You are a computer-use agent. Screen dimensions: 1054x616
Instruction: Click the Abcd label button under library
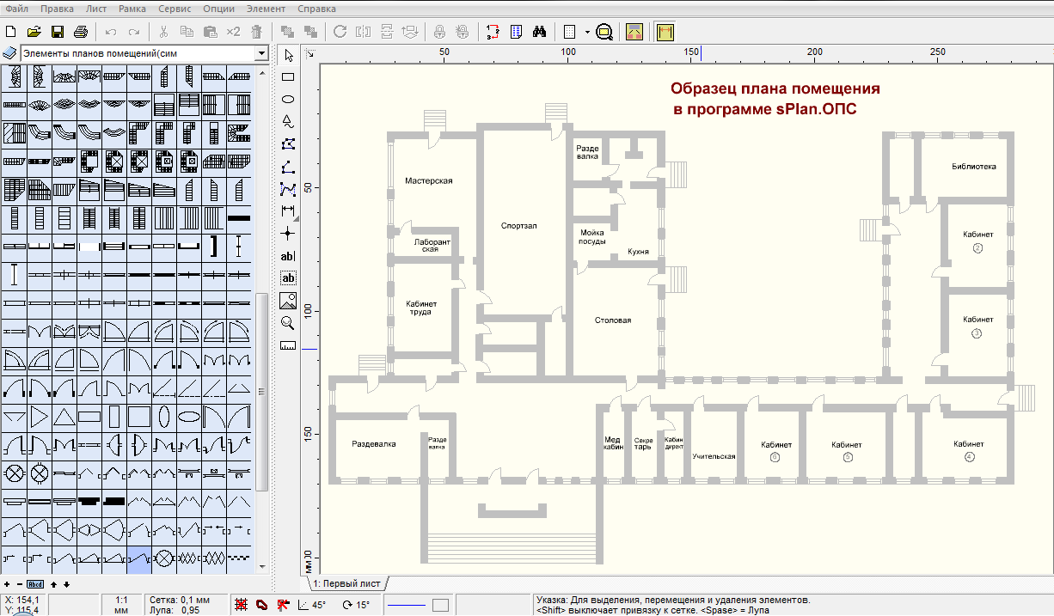pyautogui.click(x=35, y=584)
